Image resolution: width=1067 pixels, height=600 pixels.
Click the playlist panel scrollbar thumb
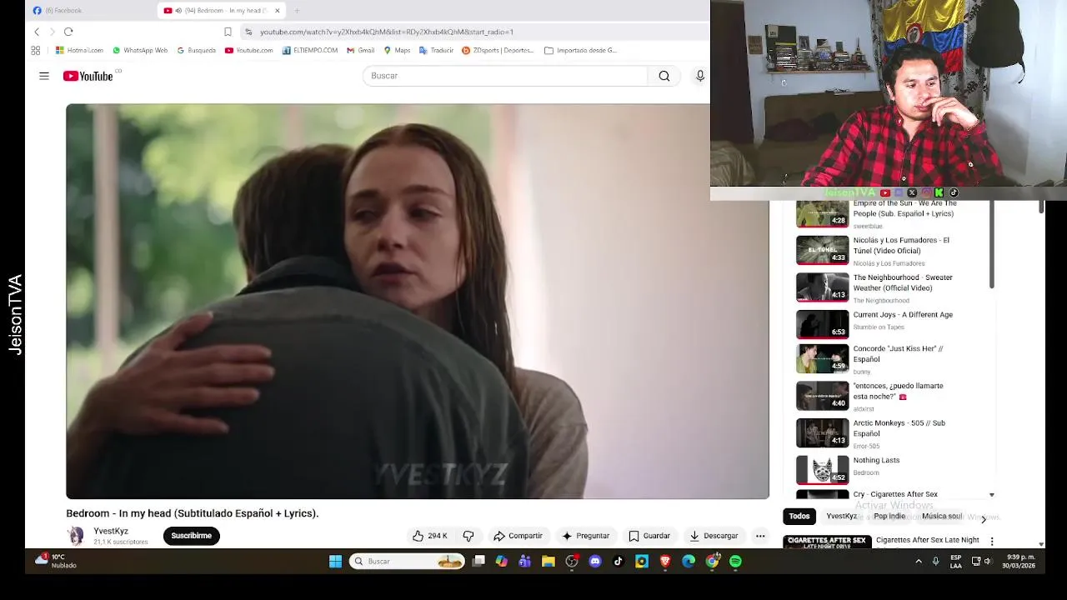click(992, 244)
